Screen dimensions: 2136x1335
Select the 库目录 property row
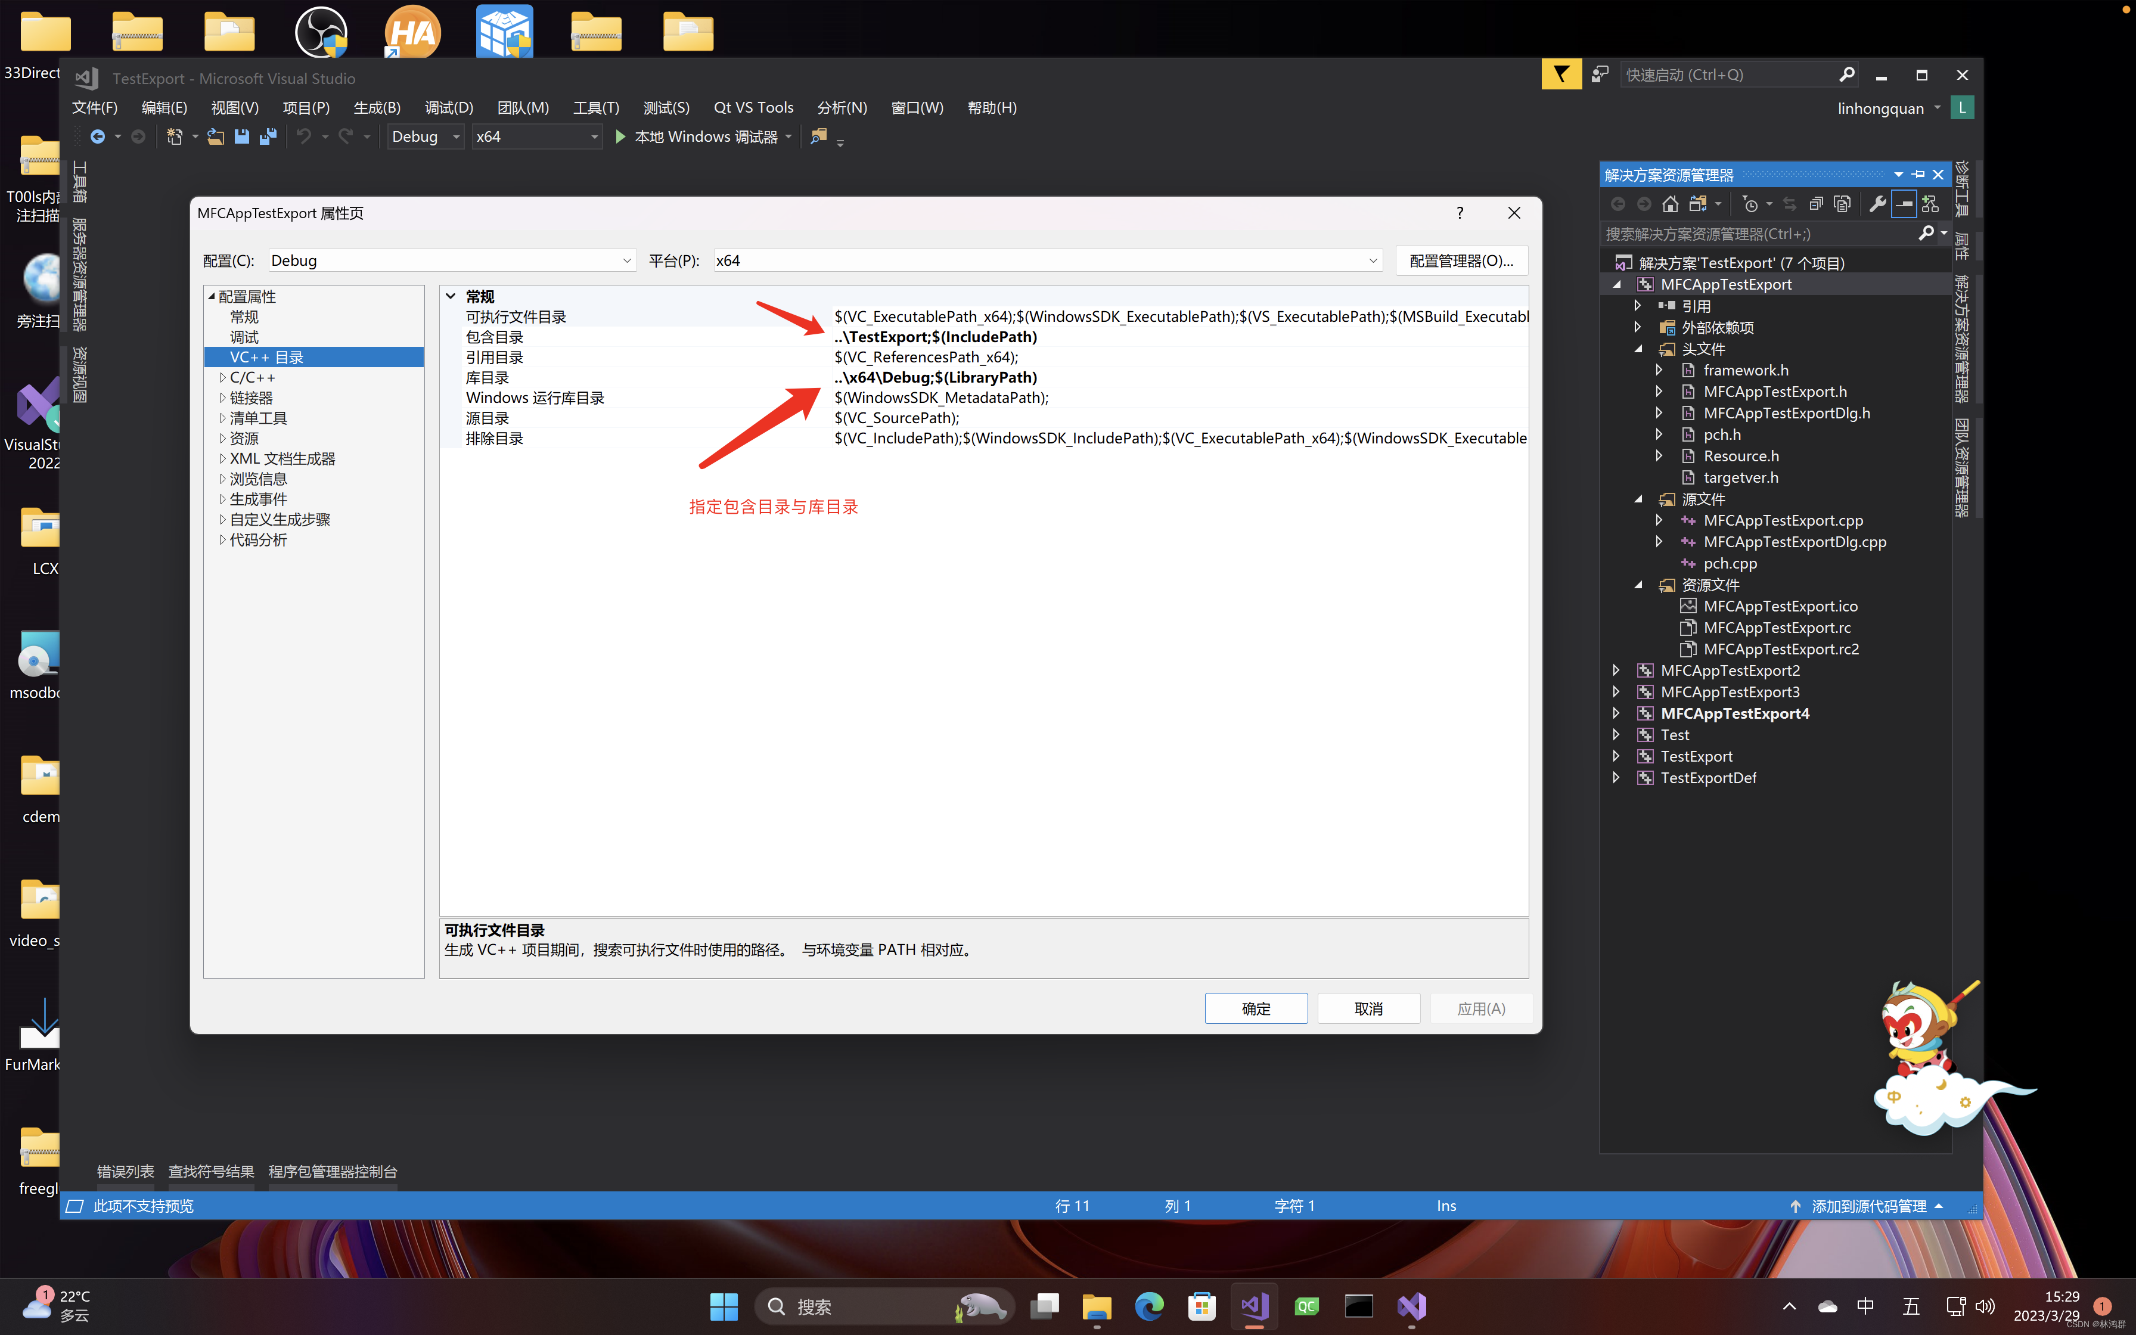(x=983, y=378)
